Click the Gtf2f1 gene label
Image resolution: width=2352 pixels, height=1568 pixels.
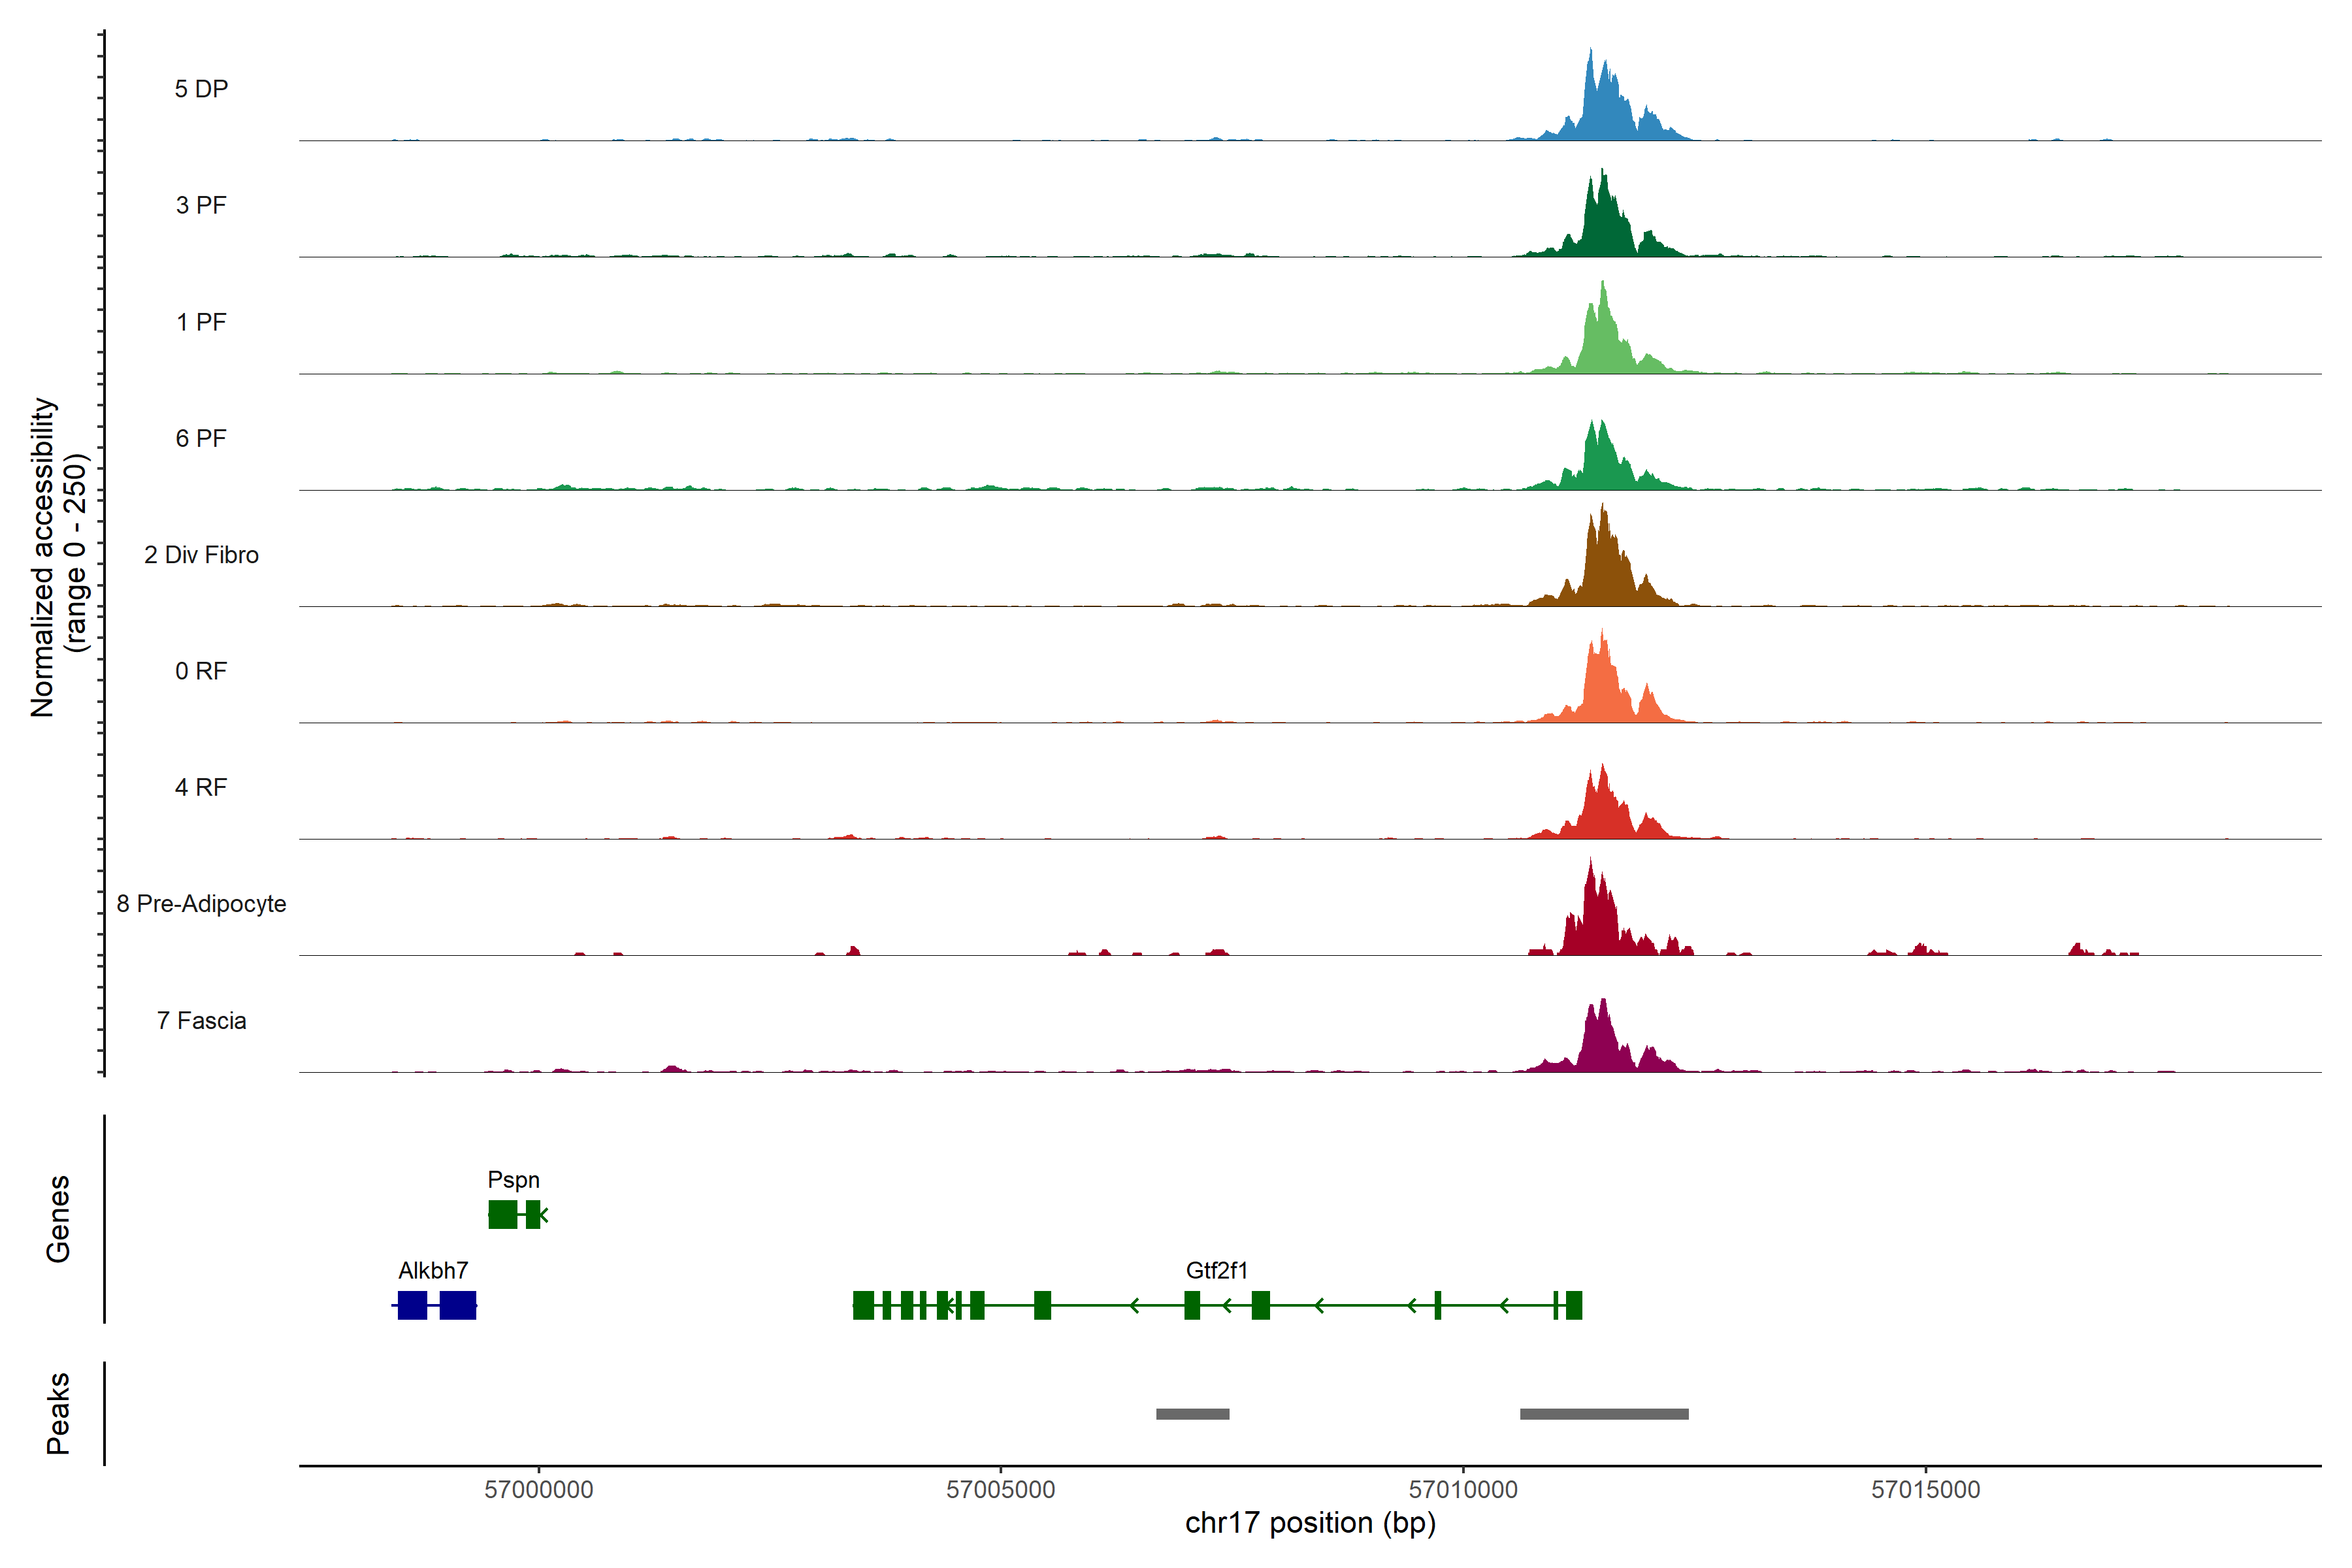coord(1216,1271)
